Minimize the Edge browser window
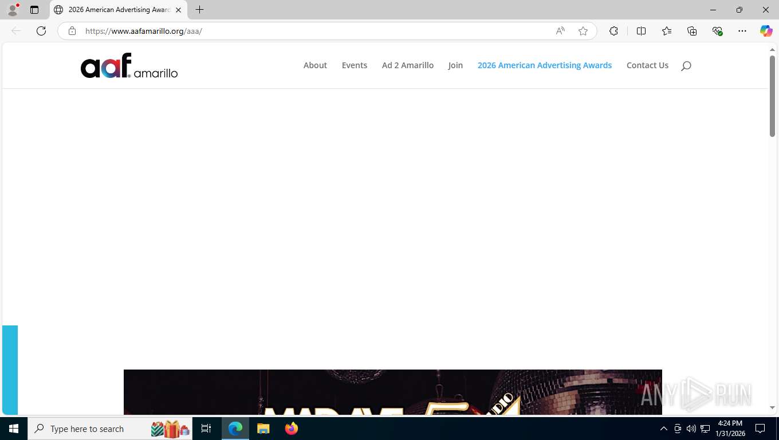The width and height of the screenshot is (779, 440). point(713,10)
